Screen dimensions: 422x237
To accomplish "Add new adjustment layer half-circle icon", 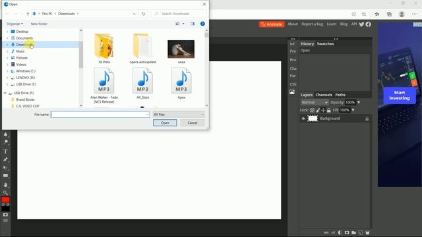I will [x=340, y=232].
